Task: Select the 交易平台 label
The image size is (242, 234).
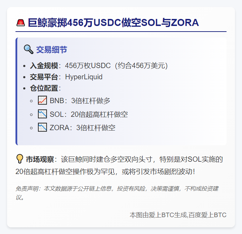Action: (44, 77)
